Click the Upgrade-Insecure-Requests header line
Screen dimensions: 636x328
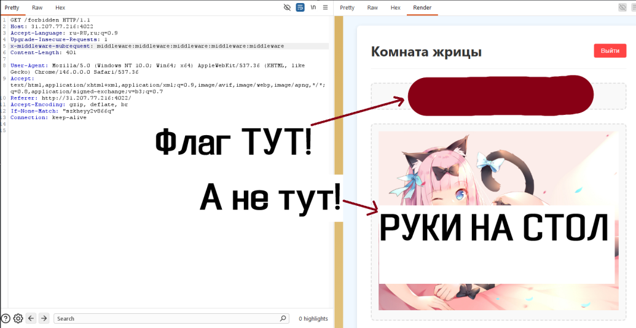[x=59, y=39]
